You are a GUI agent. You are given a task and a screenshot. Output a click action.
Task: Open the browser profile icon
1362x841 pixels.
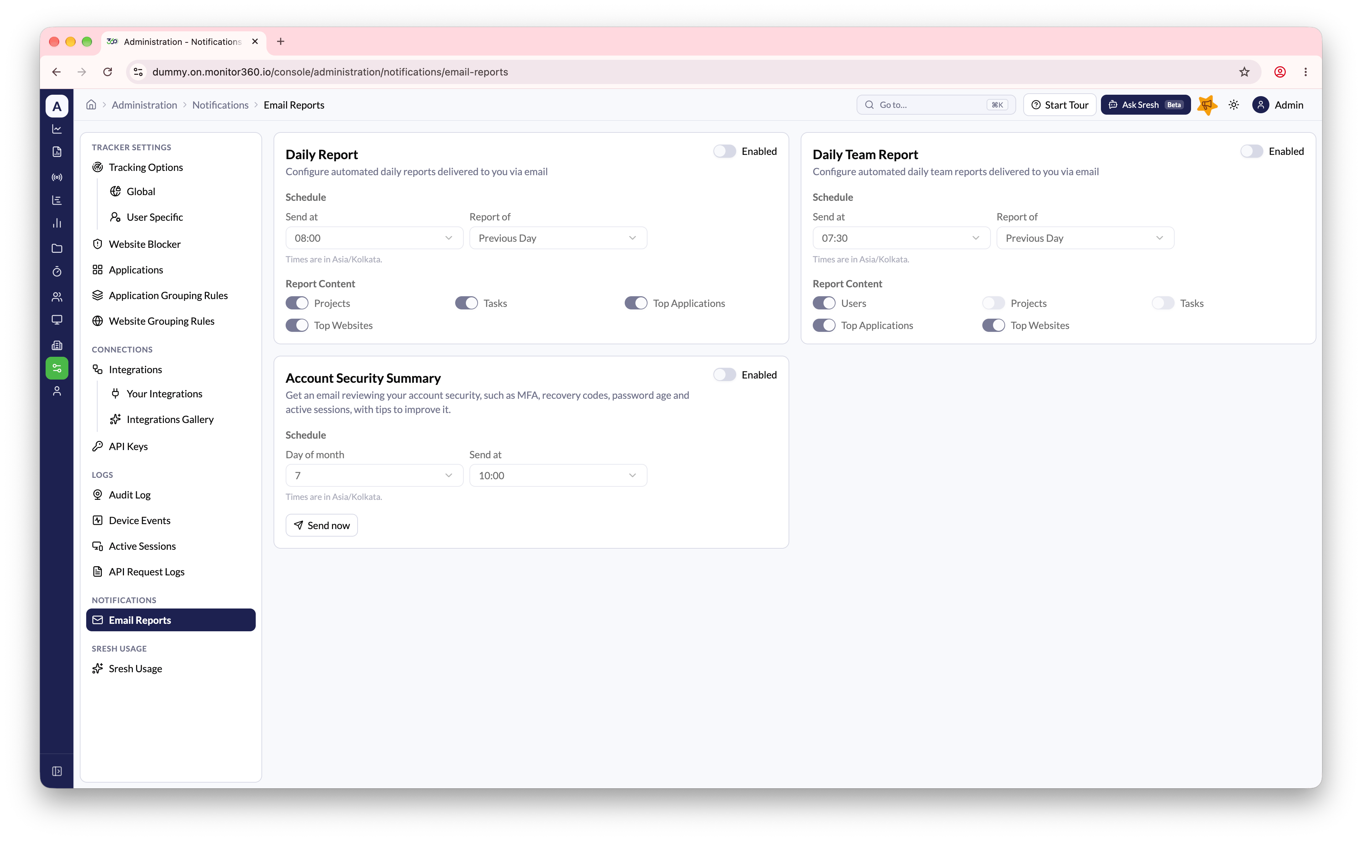[x=1280, y=72]
